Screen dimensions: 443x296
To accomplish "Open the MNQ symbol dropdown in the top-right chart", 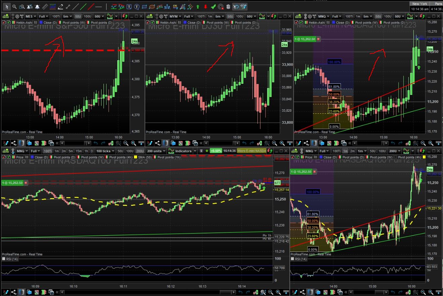I will click(324, 16).
